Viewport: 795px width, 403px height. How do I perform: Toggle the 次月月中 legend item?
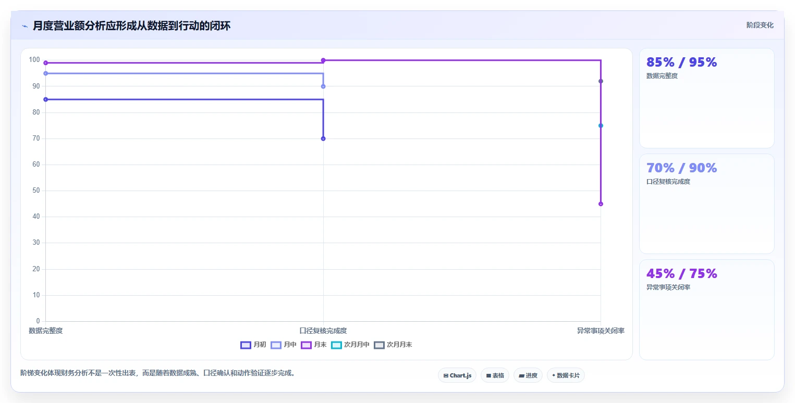350,345
